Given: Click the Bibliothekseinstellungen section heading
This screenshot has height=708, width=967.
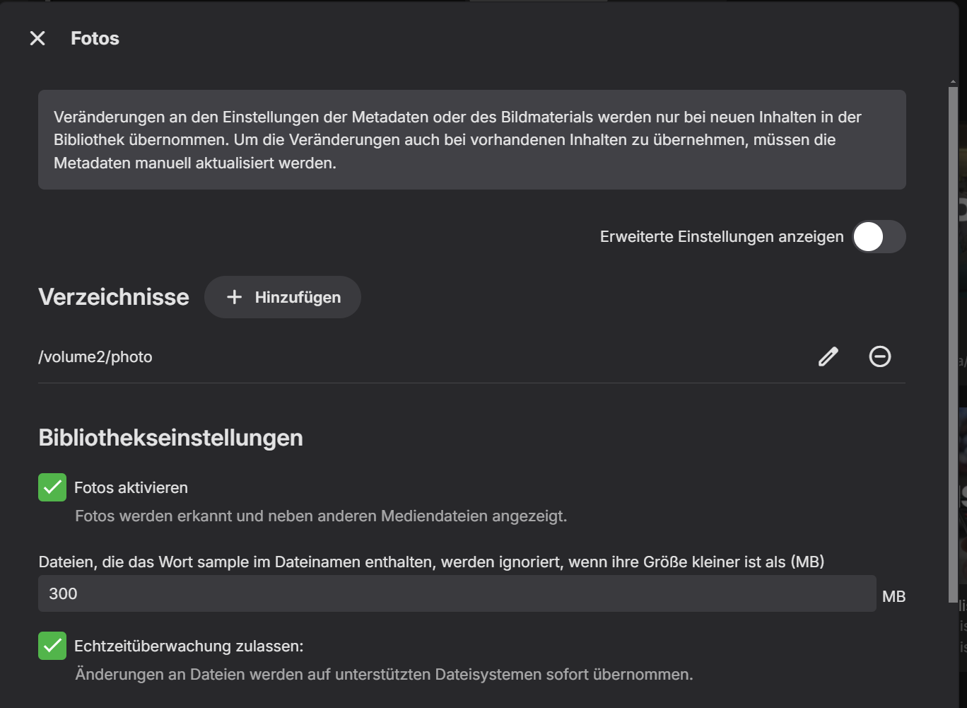Looking at the screenshot, I should (x=170, y=438).
